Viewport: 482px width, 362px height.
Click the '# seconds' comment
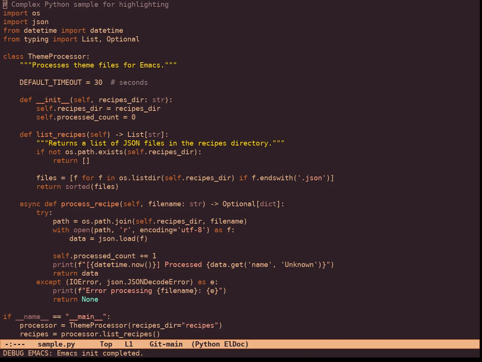point(129,83)
